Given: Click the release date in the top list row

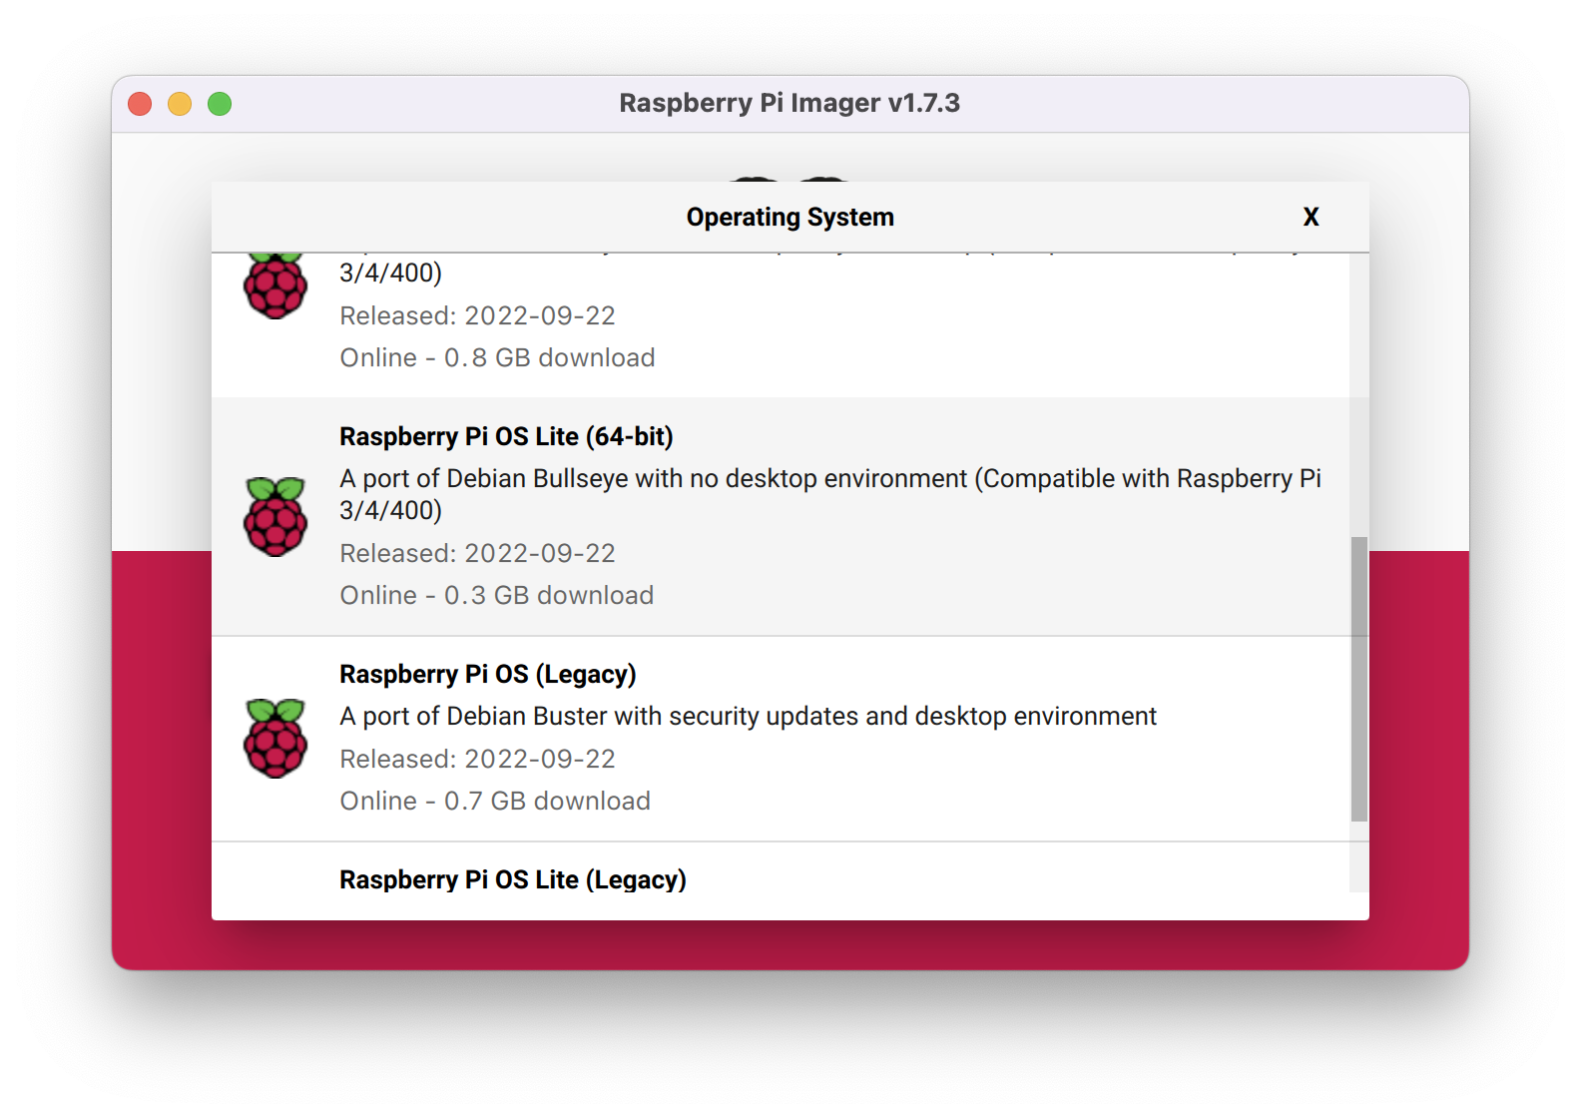Looking at the screenshot, I should point(477,315).
